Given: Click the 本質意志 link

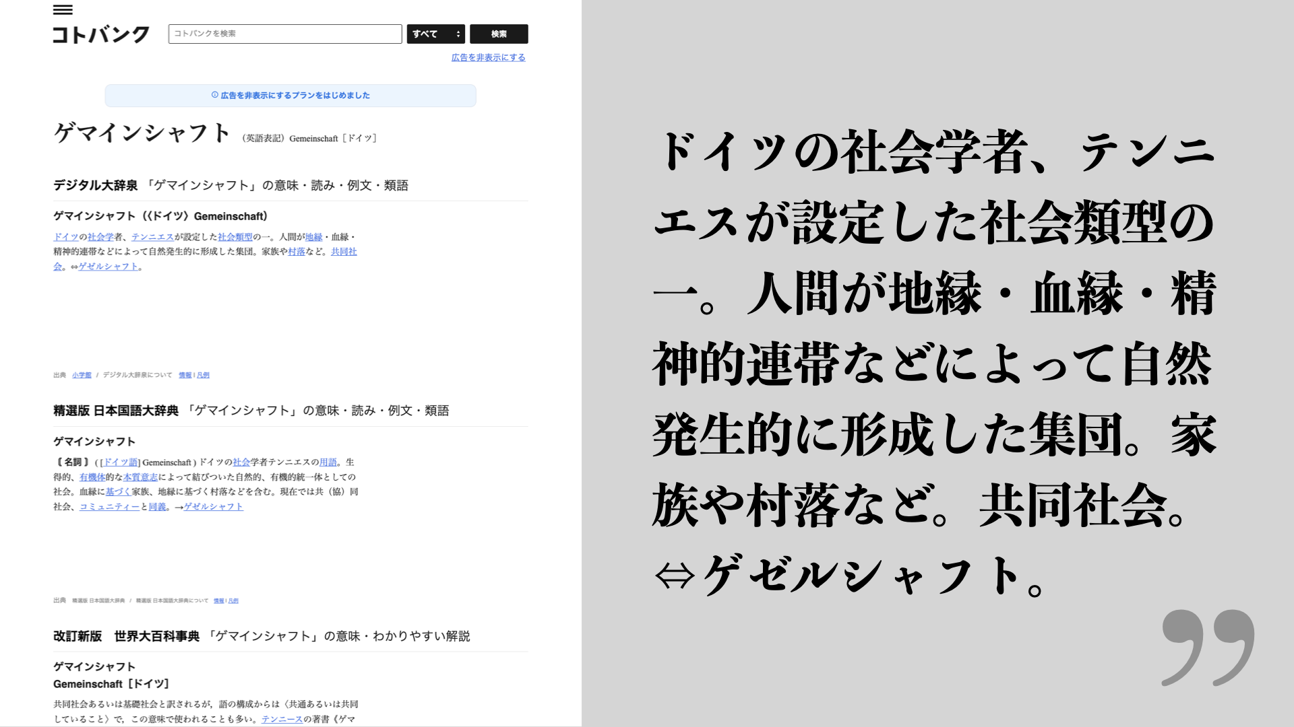Looking at the screenshot, I should coord(140,477).
